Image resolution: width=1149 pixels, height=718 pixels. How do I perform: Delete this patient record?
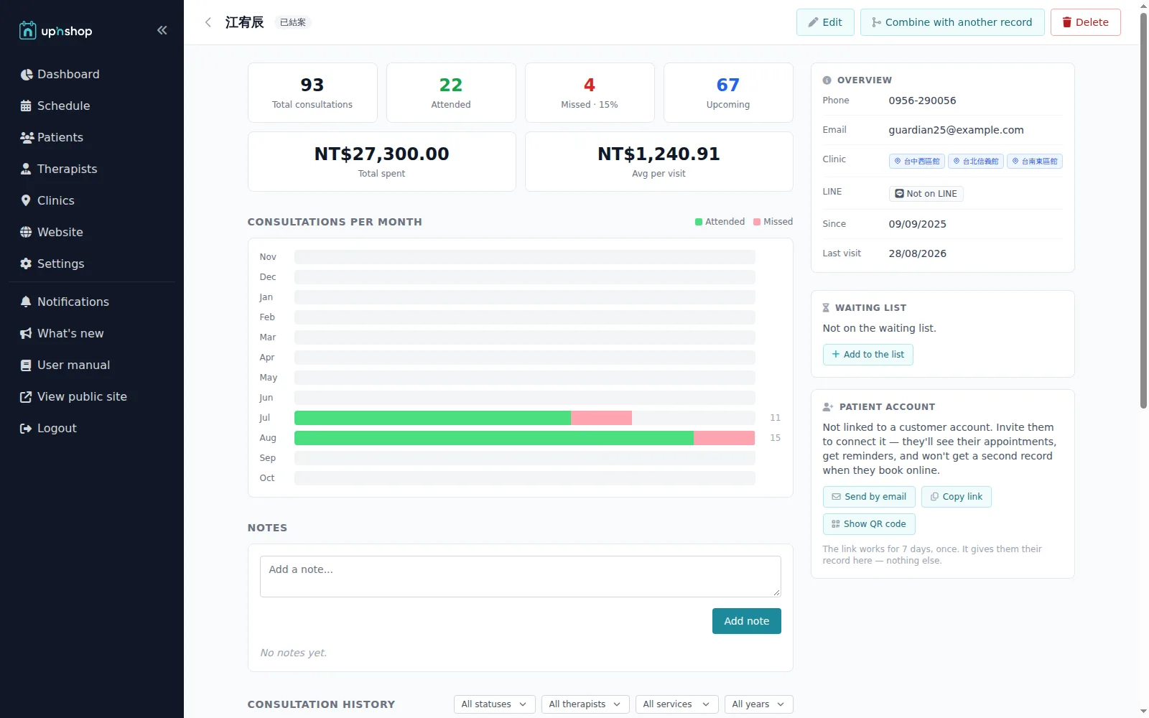[x=1085, y=22]
